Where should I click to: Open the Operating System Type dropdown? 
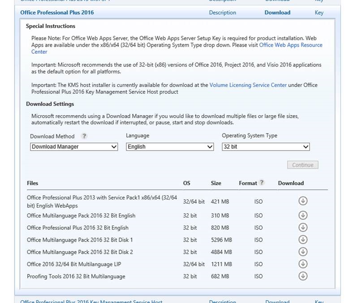(x=266, y=147)
